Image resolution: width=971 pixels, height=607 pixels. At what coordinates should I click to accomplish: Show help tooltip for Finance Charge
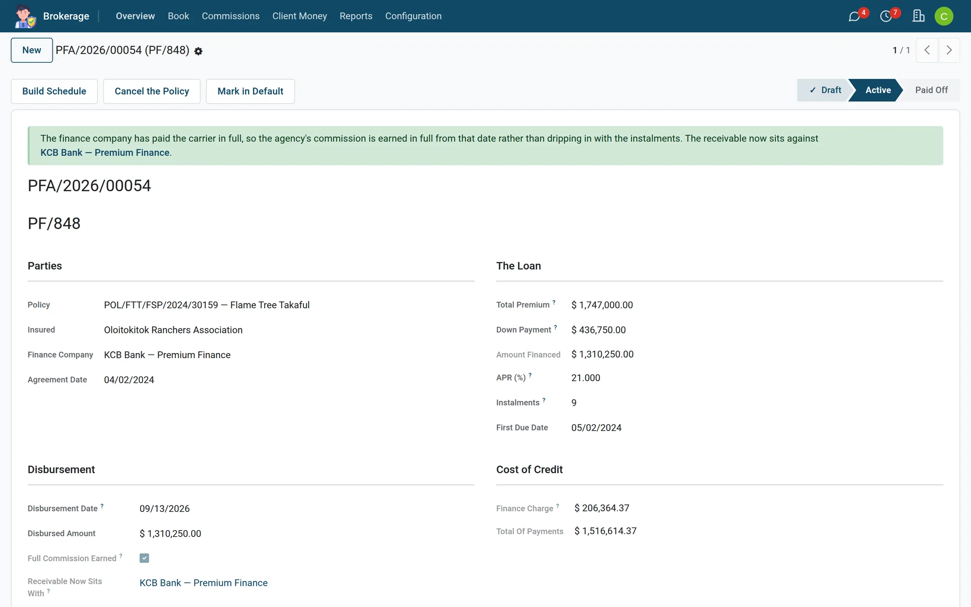click(558, 506)
